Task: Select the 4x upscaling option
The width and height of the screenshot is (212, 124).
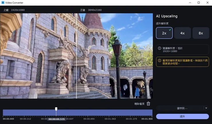Action: point(182,33)
